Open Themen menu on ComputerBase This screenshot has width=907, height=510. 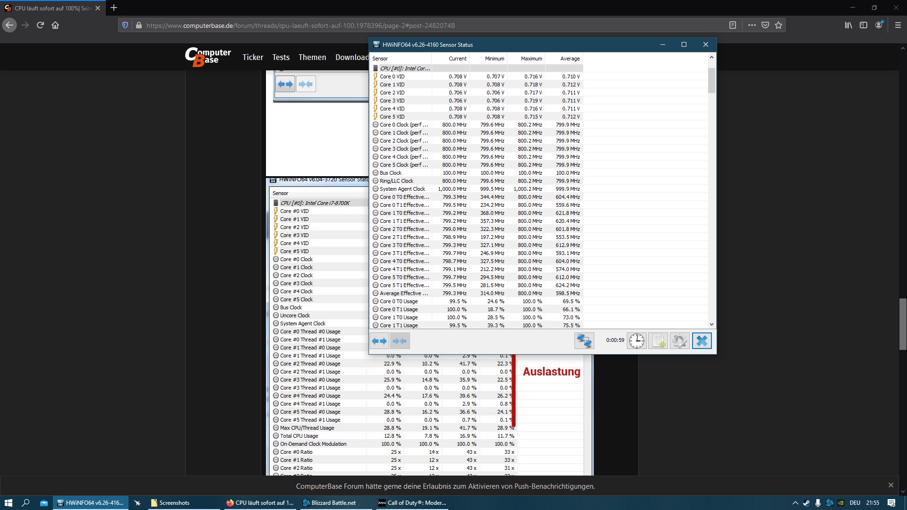(312, 57)
